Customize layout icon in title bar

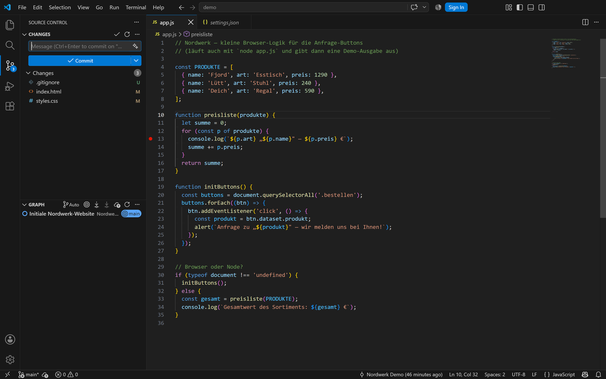[x=508, y=7]
